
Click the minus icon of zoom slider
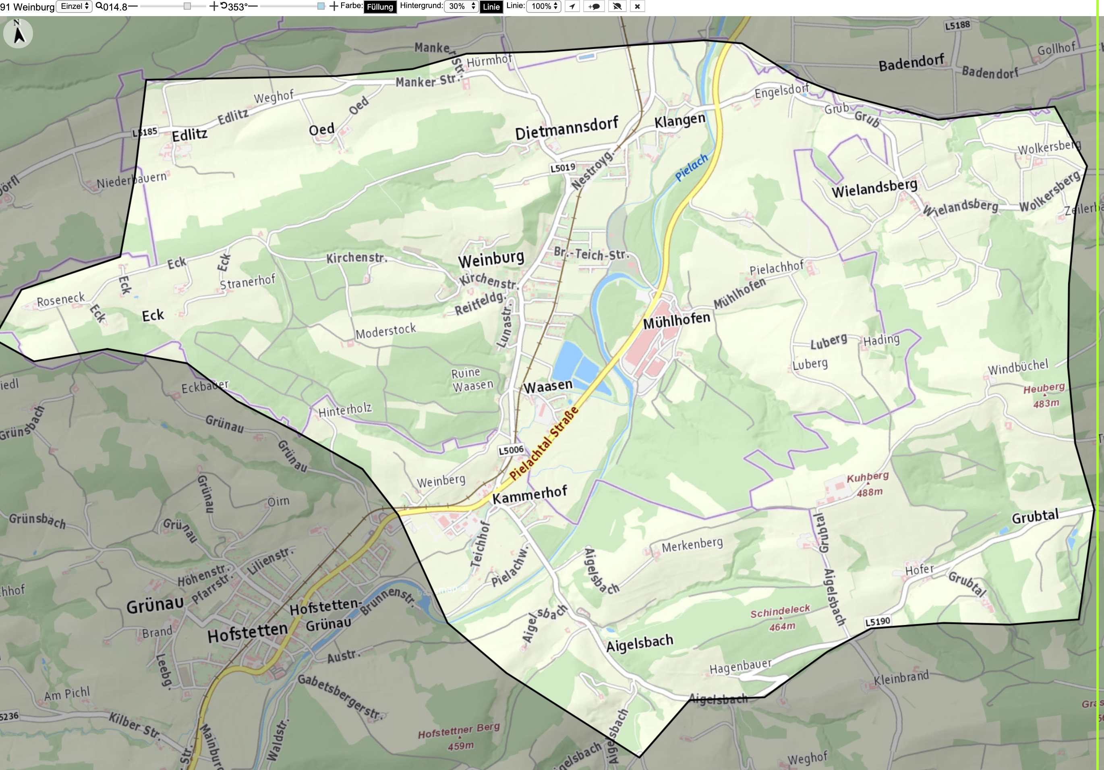[x=133, y=6]
